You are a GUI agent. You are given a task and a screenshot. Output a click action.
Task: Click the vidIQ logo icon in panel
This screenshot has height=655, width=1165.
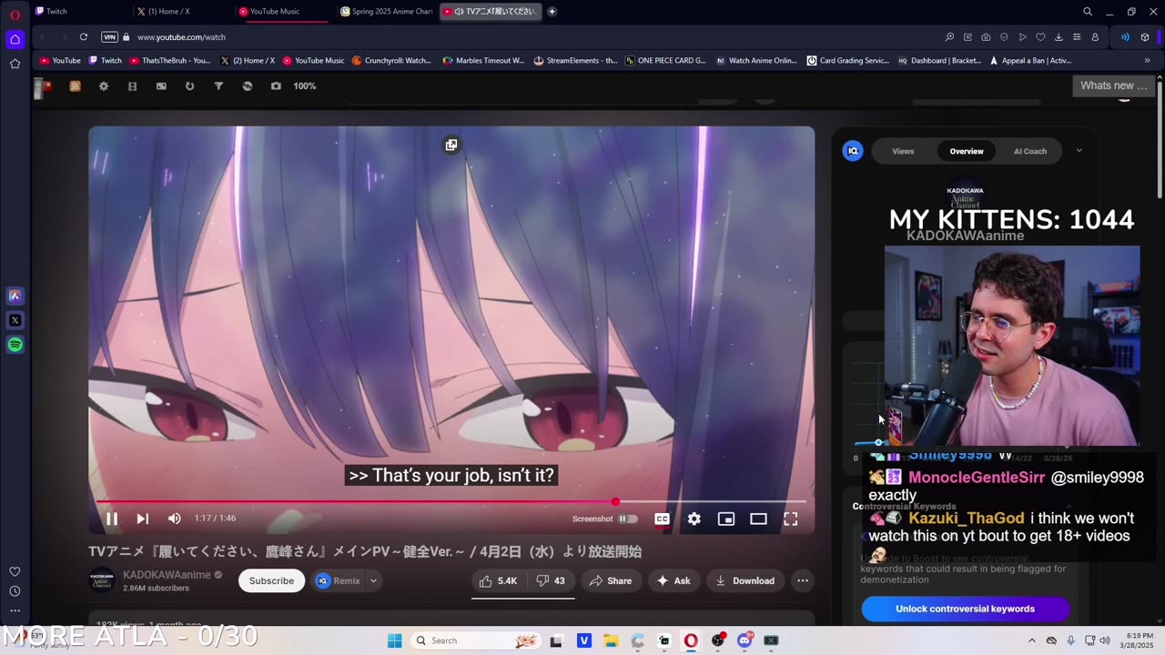[853, 151]
